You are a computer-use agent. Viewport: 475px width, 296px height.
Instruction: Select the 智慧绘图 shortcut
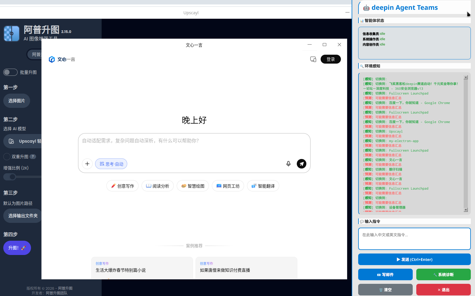(193, 186)
